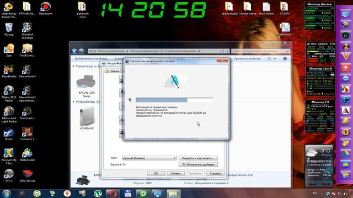Go back in the Devices and Printers window
The width and height of the screenshot is (353, 198).
pos(74,51)
